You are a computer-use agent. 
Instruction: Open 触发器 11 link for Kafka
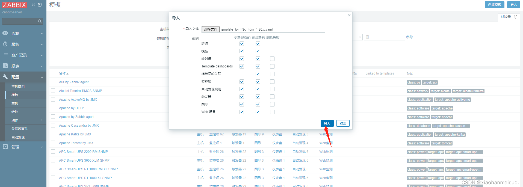(239, 134)
